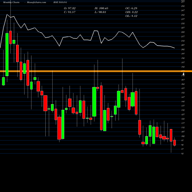Click the 252 price axis label

pyautogui.click(x=183, y=6)
